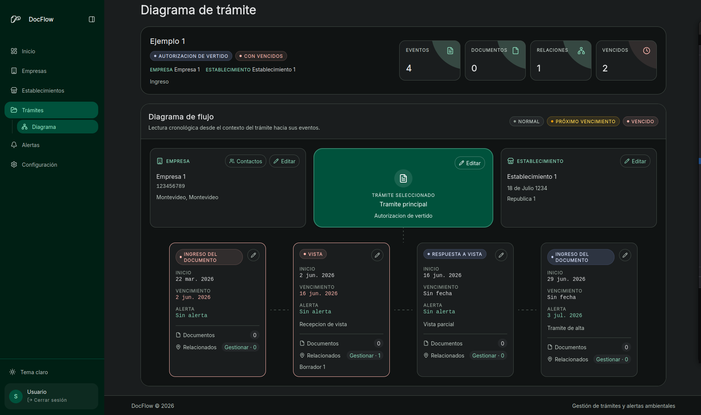Edit the Empresa card
The height and width of the screenshot is (415, 701).
(284, 161)
